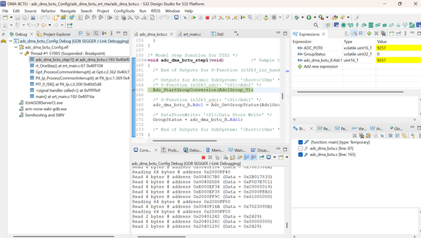Open the Refactor menu
The image size is (421, 238).
point(48,11)
